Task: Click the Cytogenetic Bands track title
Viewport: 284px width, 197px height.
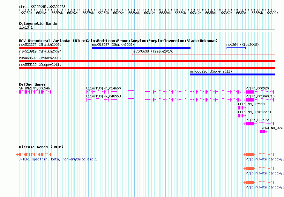Action: 38,24
